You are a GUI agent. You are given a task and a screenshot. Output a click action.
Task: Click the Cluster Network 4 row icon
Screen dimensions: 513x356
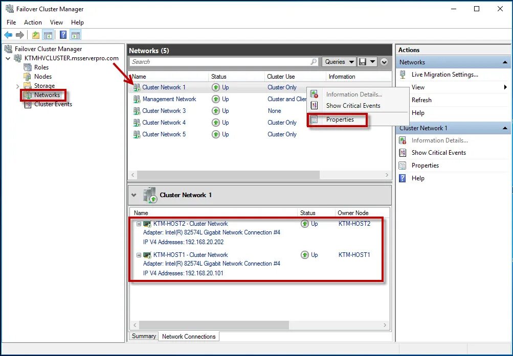[137, 123]
